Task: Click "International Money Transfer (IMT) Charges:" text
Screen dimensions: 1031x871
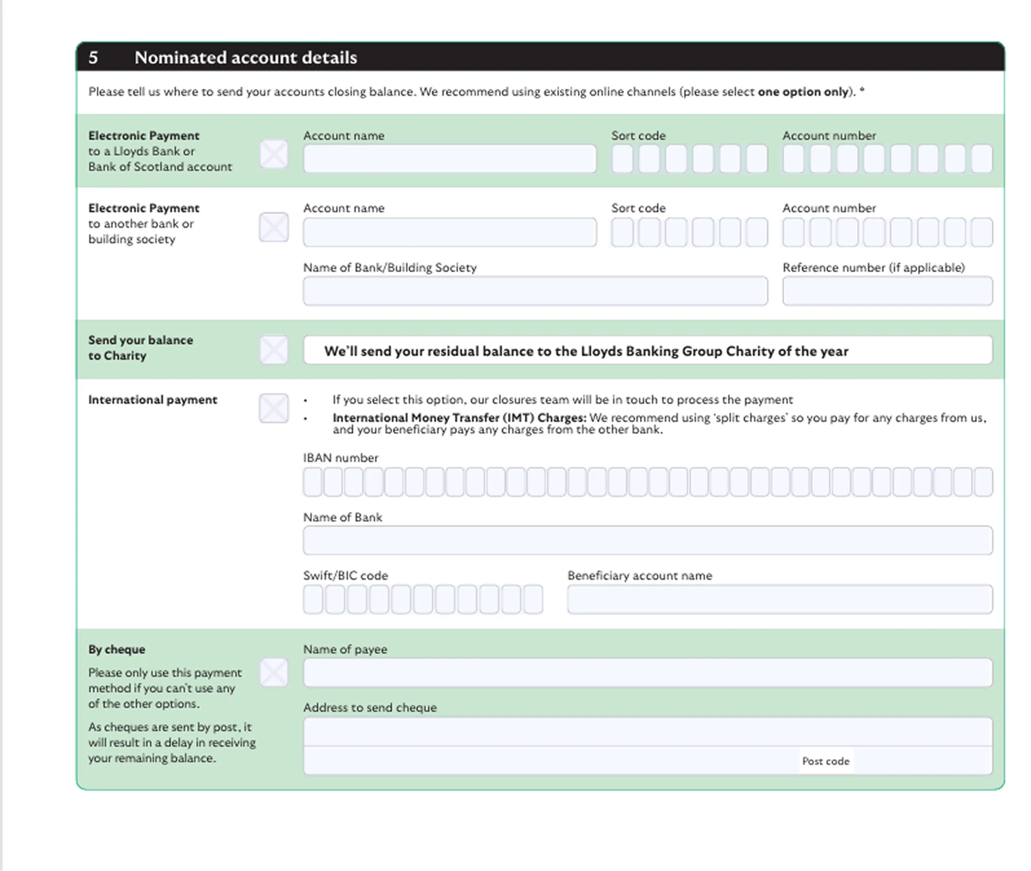Action: pyautogui.click(x=459, y=418)
